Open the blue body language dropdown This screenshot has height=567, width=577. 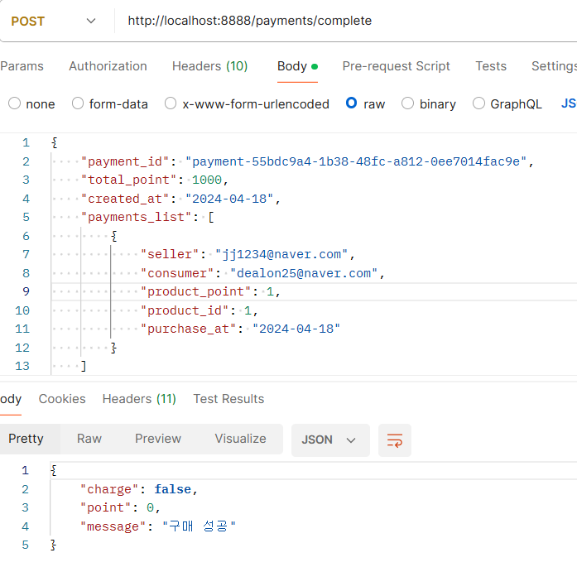[569, 103]
